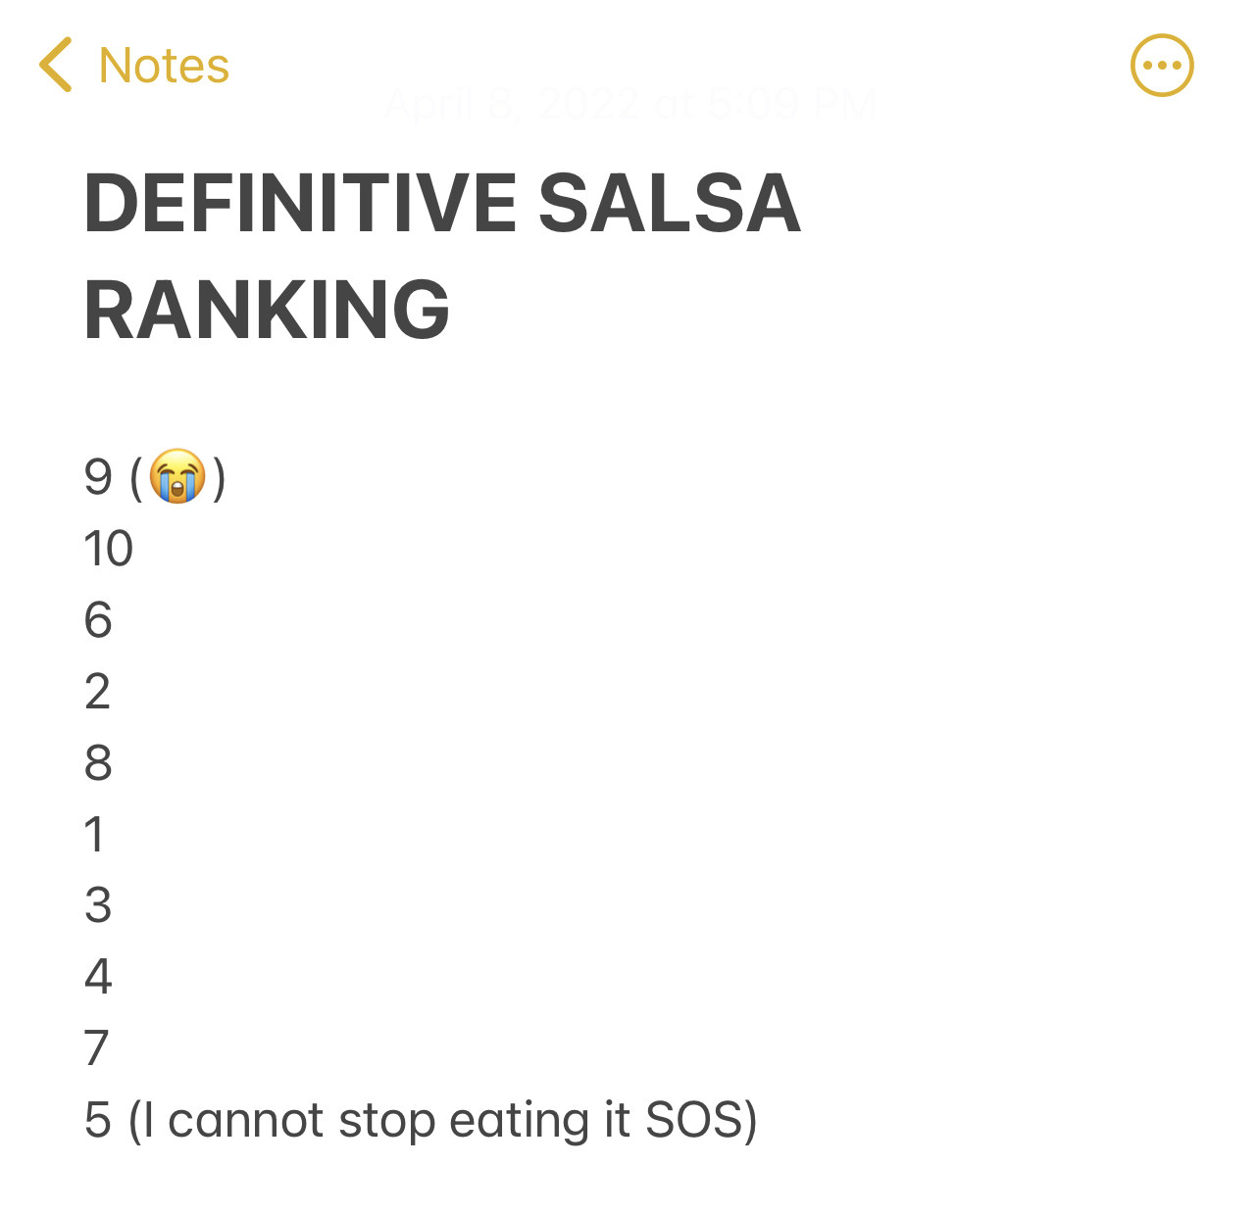Select the line containing 10
The image size is (1259, 1214).
pyautogui.click(x=108, y=549)
